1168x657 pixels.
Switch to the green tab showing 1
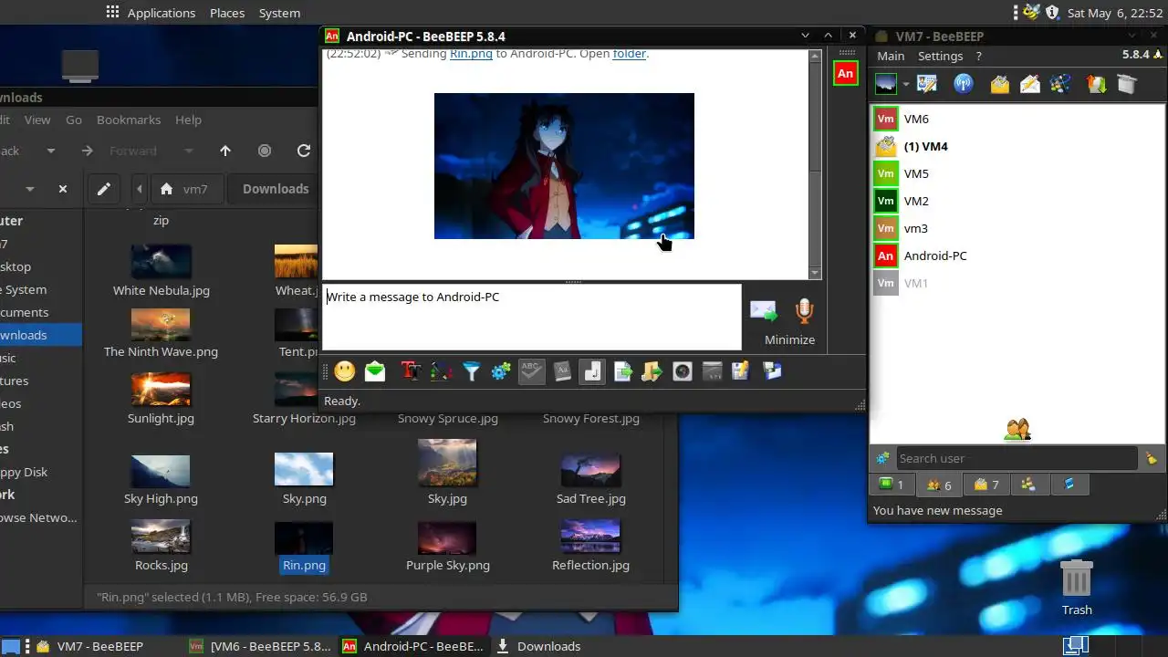pyautogui.click(x=892, y=485)
